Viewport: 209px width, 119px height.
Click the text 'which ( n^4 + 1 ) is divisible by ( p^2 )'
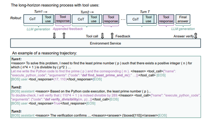[39, 67]
